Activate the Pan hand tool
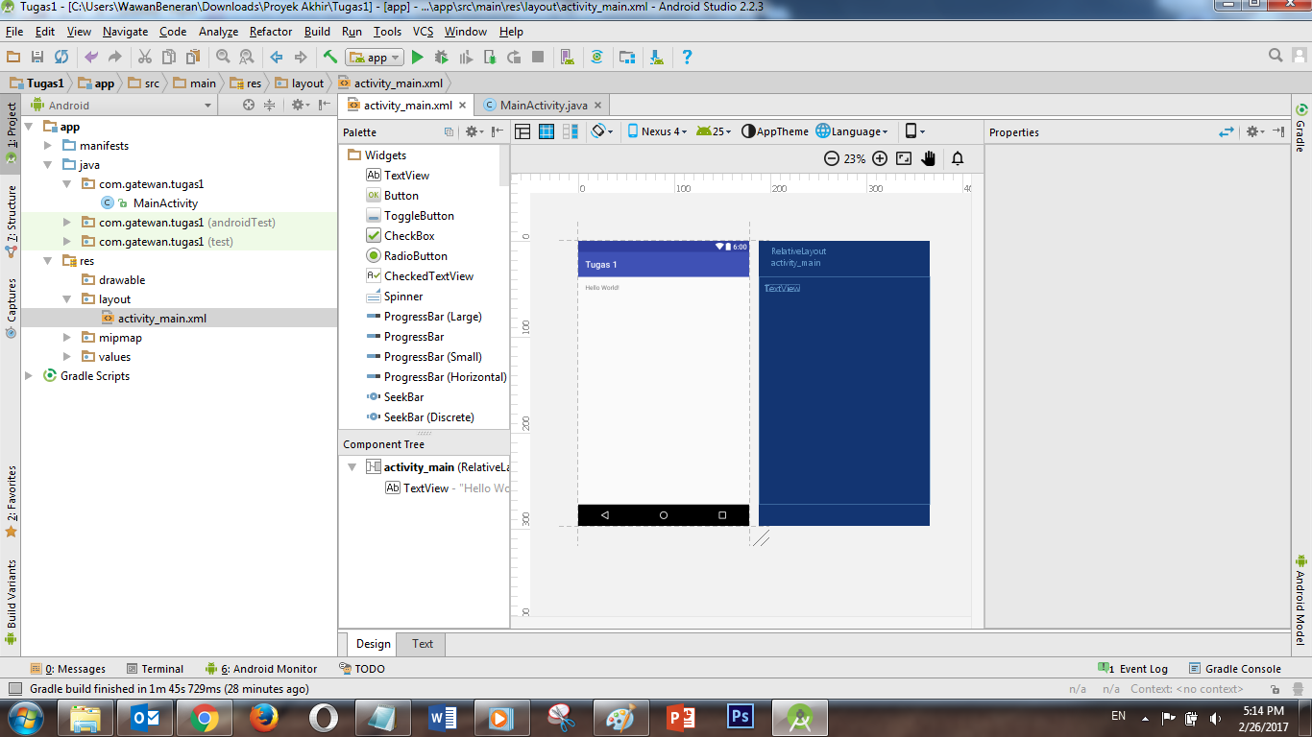Image resolution: width=1312 pixels, height=737 pixels. coord(929,158)
